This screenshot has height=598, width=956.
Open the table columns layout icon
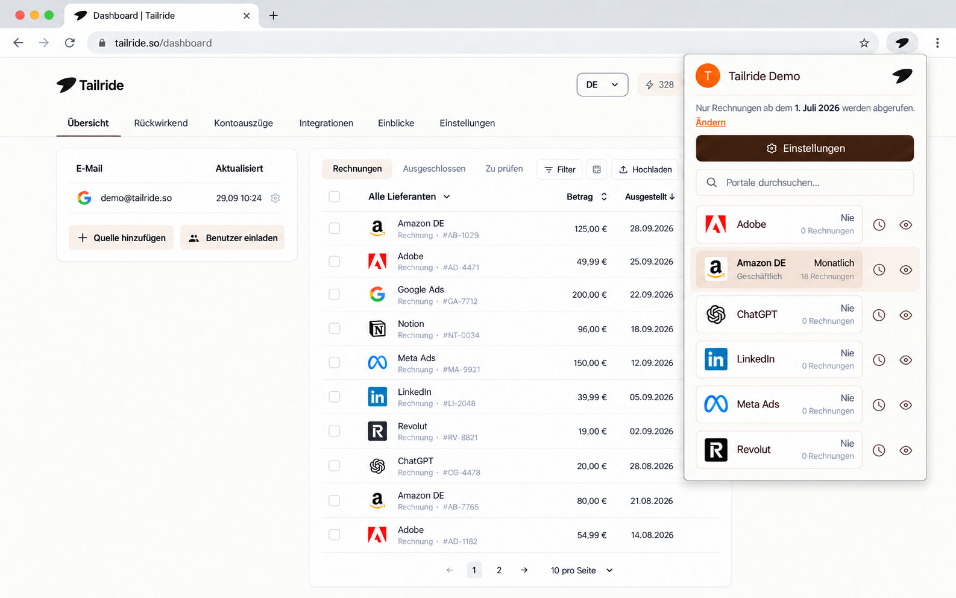click(x=597, y=169)
